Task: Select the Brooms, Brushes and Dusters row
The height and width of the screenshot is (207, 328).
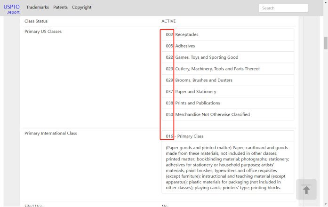Action: click(x=228, y=80)
